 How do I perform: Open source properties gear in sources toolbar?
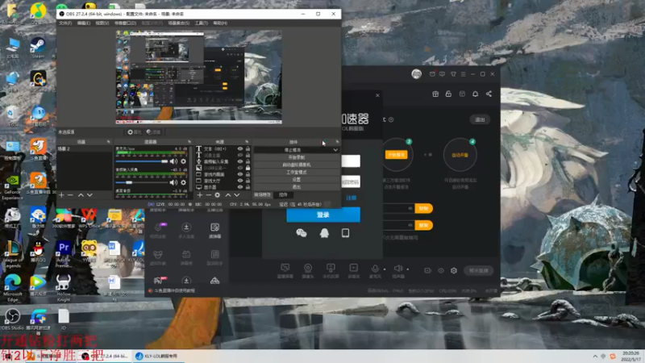pyautogui.click(x=218, y=195)
